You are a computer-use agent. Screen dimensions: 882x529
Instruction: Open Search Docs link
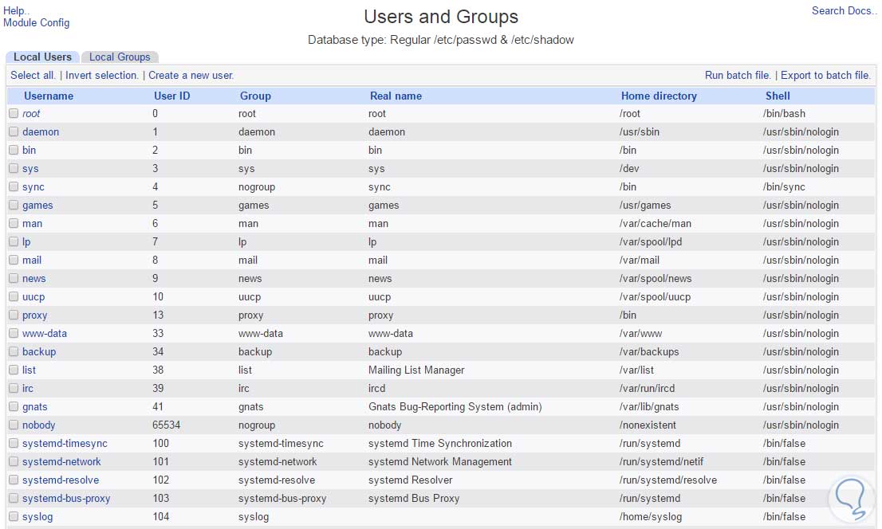pos(845,10)
